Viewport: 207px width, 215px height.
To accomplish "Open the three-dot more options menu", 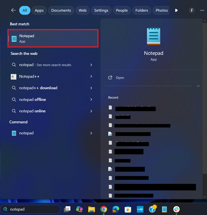I will tap(202, 10).
